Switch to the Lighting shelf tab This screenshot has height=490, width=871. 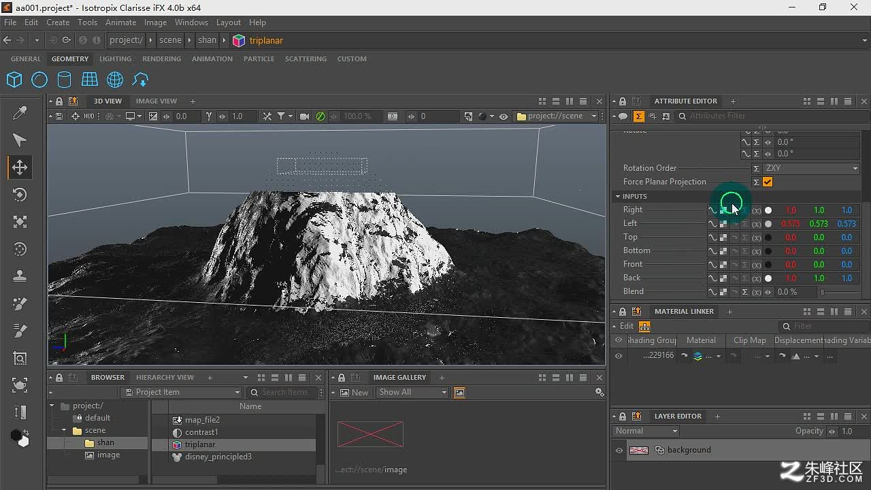pos(116,59)
